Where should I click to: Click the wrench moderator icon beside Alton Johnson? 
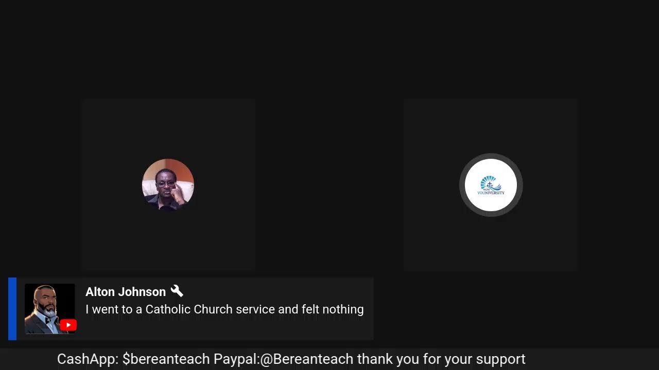point(177,291)
